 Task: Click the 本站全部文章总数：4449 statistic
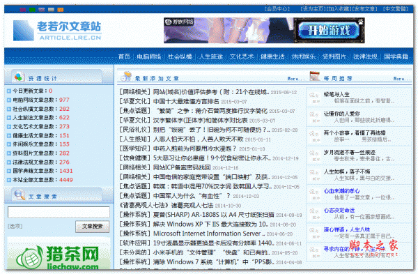click(x=42, y=180)
